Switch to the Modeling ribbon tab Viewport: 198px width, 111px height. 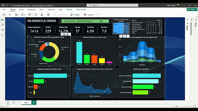[32, 9]
